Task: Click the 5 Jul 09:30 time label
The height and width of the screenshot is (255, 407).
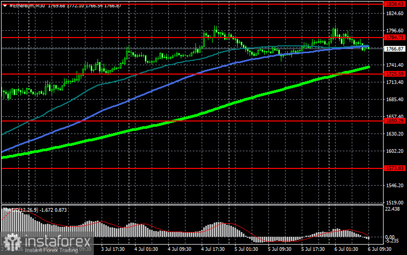Action: 279,249
